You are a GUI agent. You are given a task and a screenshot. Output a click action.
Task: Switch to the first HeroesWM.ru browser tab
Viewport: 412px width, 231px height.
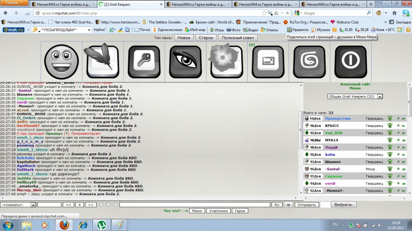62,5
